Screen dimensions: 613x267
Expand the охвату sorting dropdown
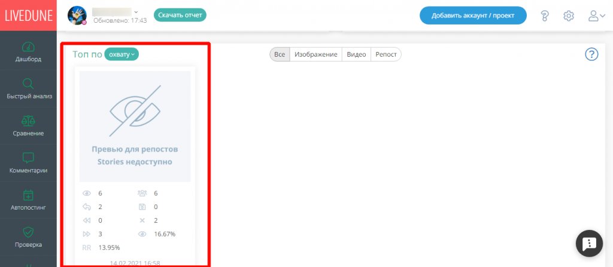point(122,54)
